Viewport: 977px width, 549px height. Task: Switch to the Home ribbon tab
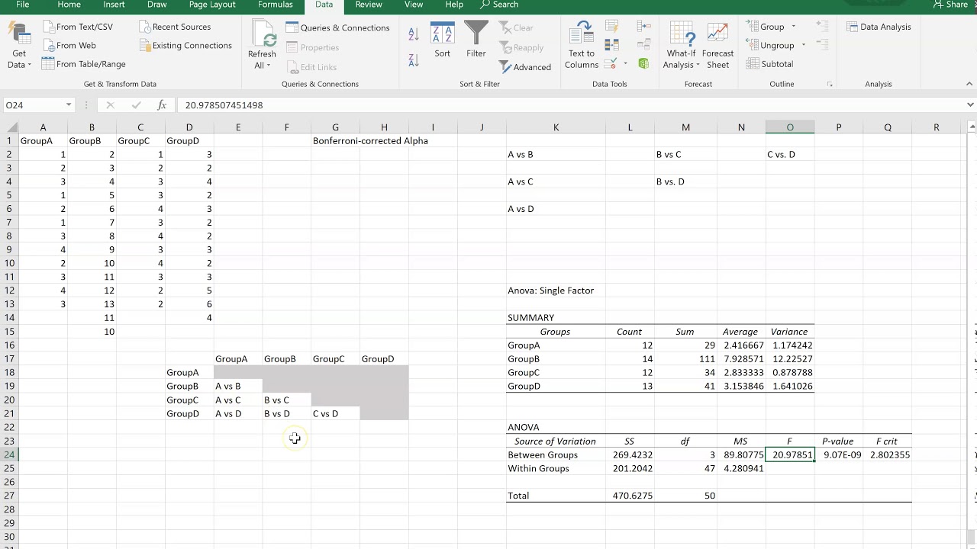click(69, 5)
